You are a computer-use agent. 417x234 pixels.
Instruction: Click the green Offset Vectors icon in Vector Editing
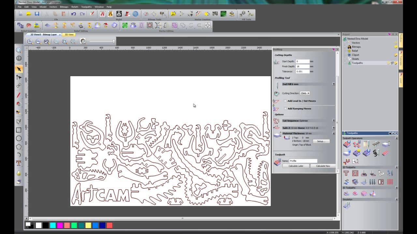click(x=125, y=25)
